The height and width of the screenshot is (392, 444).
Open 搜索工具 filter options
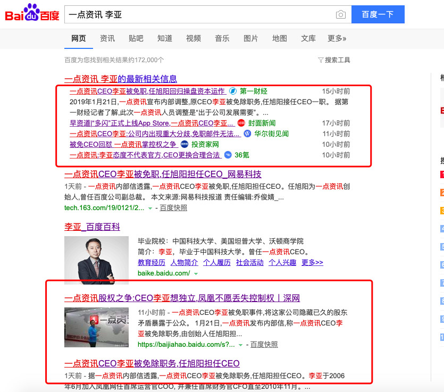(x=334, y=60)
